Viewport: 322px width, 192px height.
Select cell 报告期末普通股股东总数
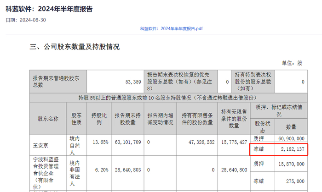coord(58,82)
